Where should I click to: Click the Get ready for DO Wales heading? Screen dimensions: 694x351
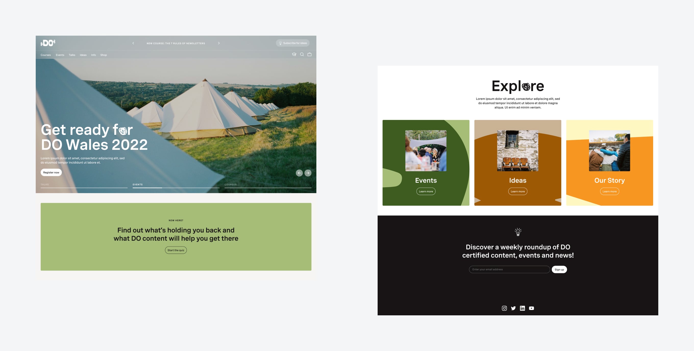point(94,137)
